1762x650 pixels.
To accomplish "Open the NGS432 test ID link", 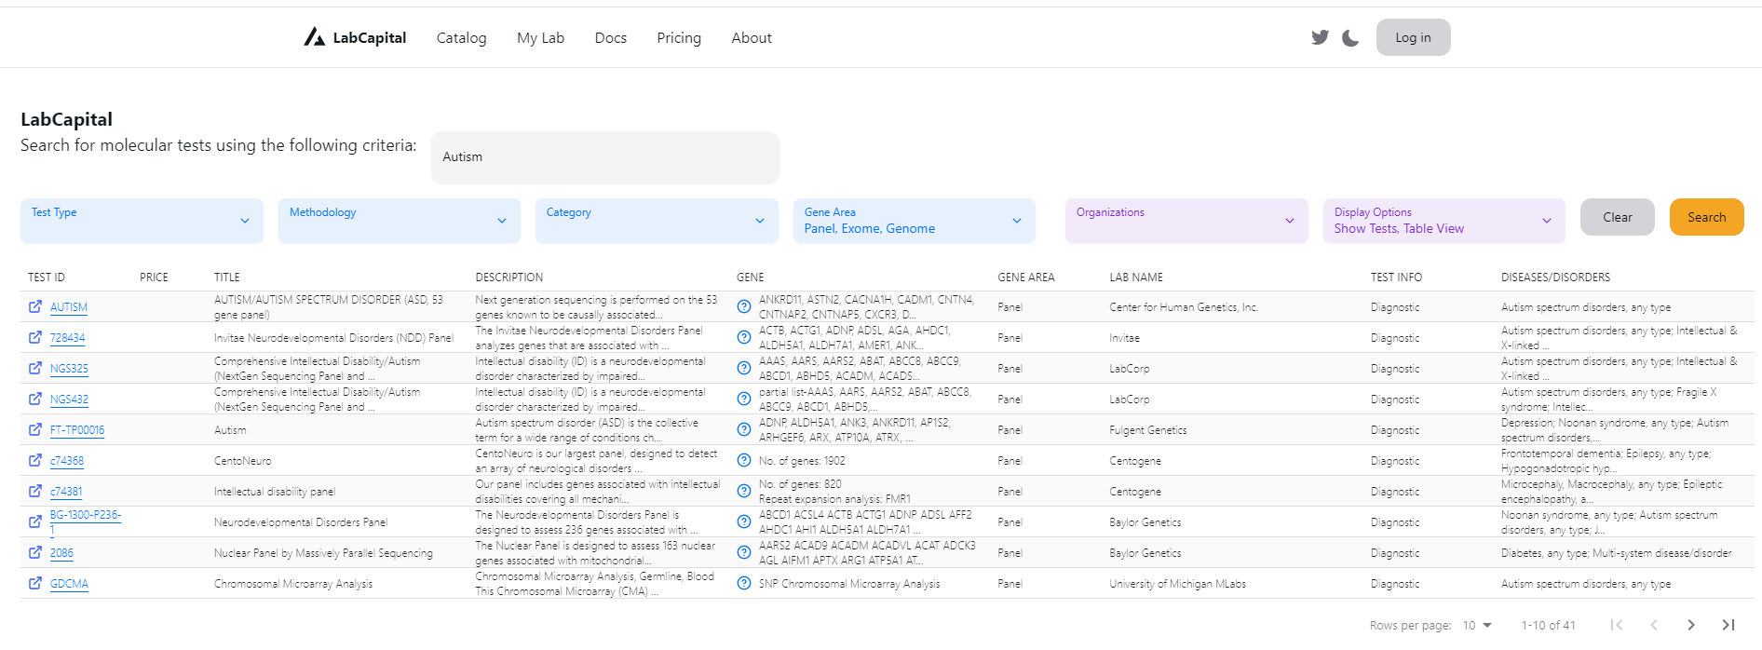I will 69,399.
